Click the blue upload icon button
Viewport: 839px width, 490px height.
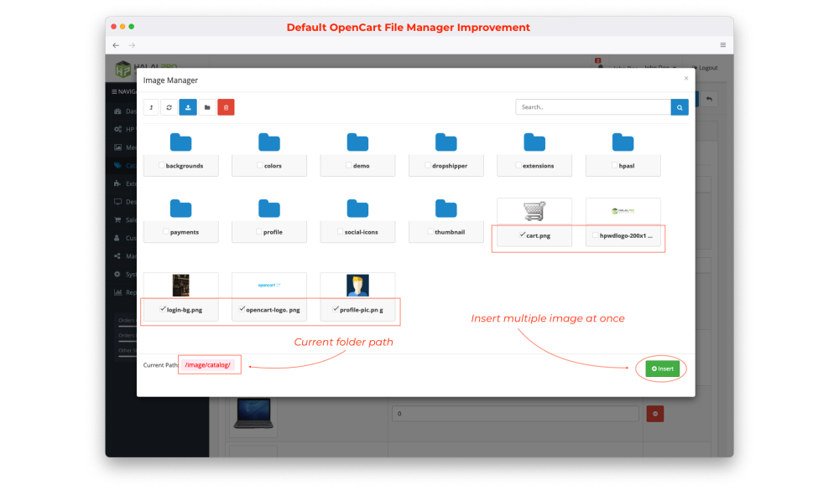tap(188, 107)
